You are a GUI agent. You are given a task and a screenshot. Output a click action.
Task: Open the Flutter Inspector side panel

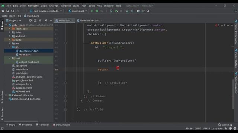tap(236, 83)
